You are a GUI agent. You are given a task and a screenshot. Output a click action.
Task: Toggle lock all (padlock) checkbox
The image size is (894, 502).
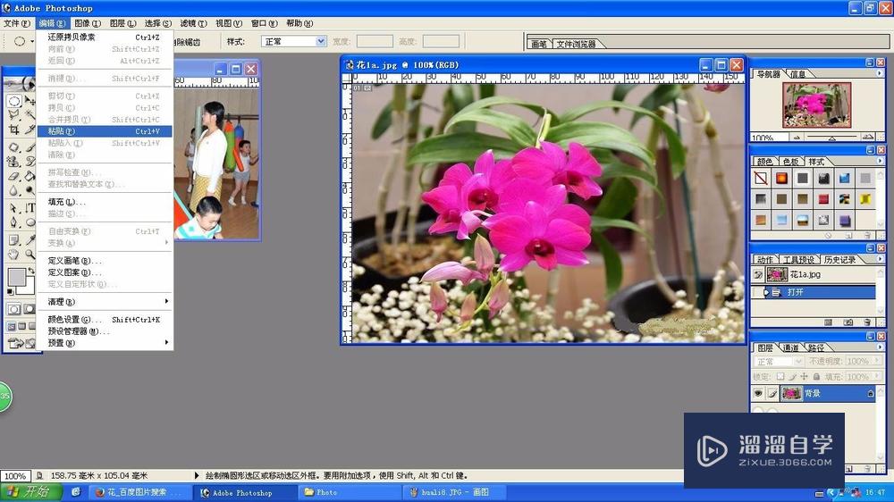816,377
